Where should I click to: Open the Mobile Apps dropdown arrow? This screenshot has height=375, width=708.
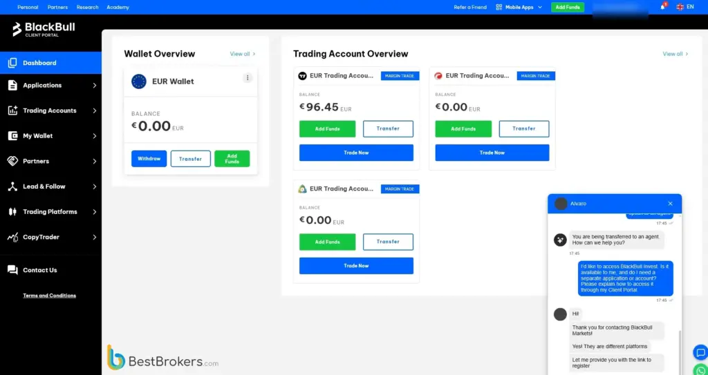click(540, 7)
